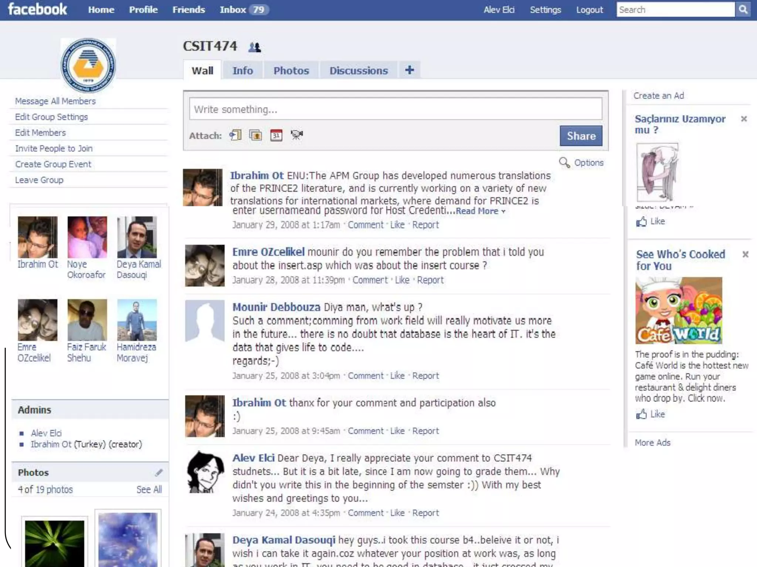Switch to the Discussions tab
The width and height of the screenshot is (757, 567).
tap(359, 71)
